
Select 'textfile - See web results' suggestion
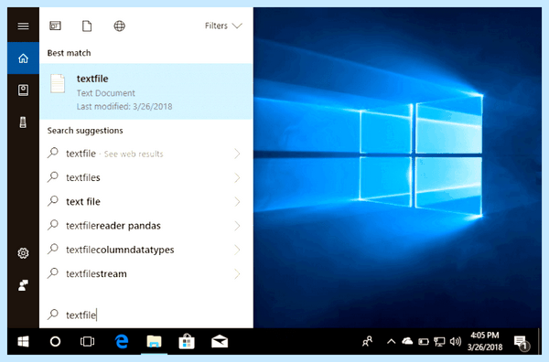click(146, 154)
